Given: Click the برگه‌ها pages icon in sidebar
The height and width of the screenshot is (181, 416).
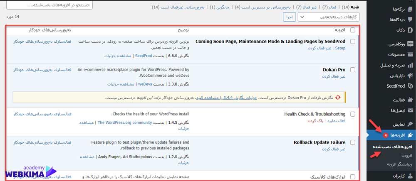Looking at the screenshot, I should 410,9.
